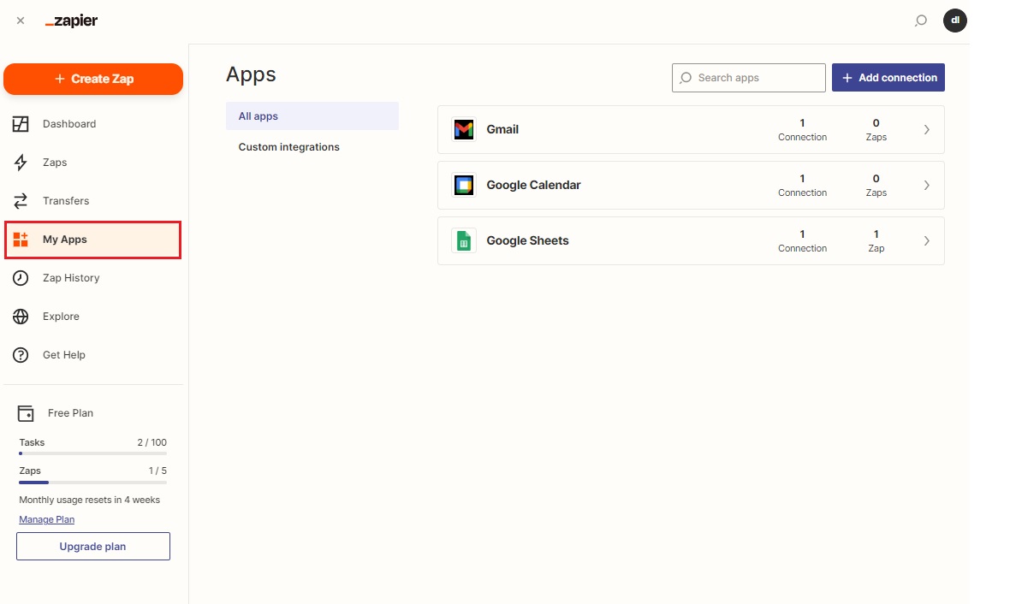Expand the Google Calendar row chevron
The width and height of the screenshot is (1010, 604).
tap(926, 186)
